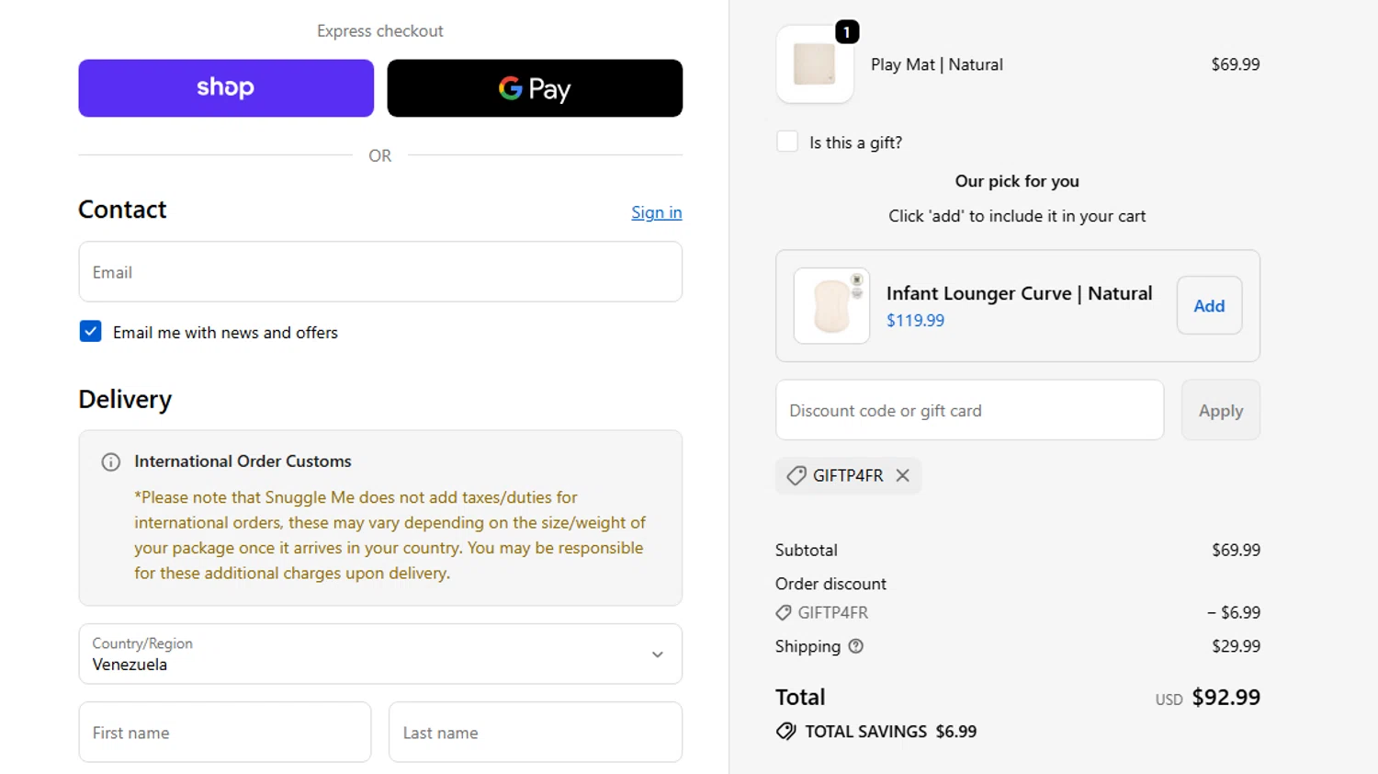The height and width of the screenshot is (774, 1378).
Task: Click the Discount code or gift card field
Action: pos(970,410)
